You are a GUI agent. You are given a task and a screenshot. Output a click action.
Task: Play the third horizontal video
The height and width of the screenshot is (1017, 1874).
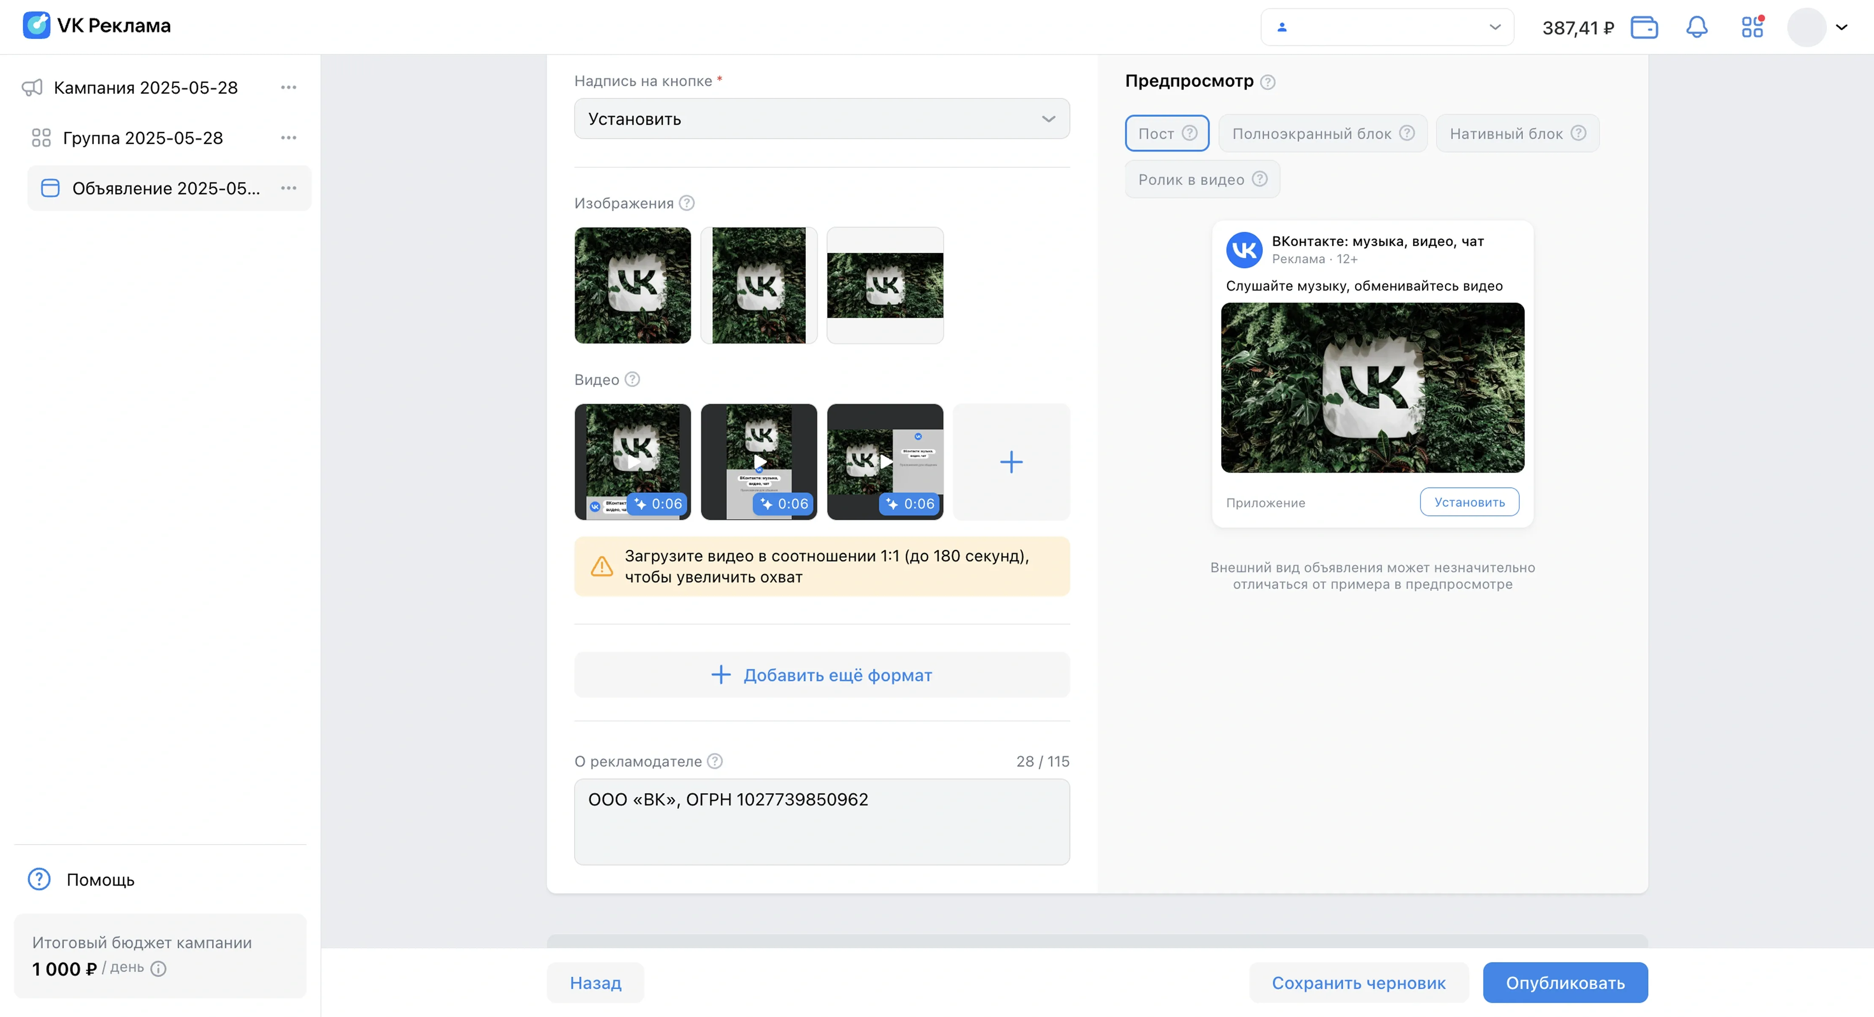click(885, 461)
